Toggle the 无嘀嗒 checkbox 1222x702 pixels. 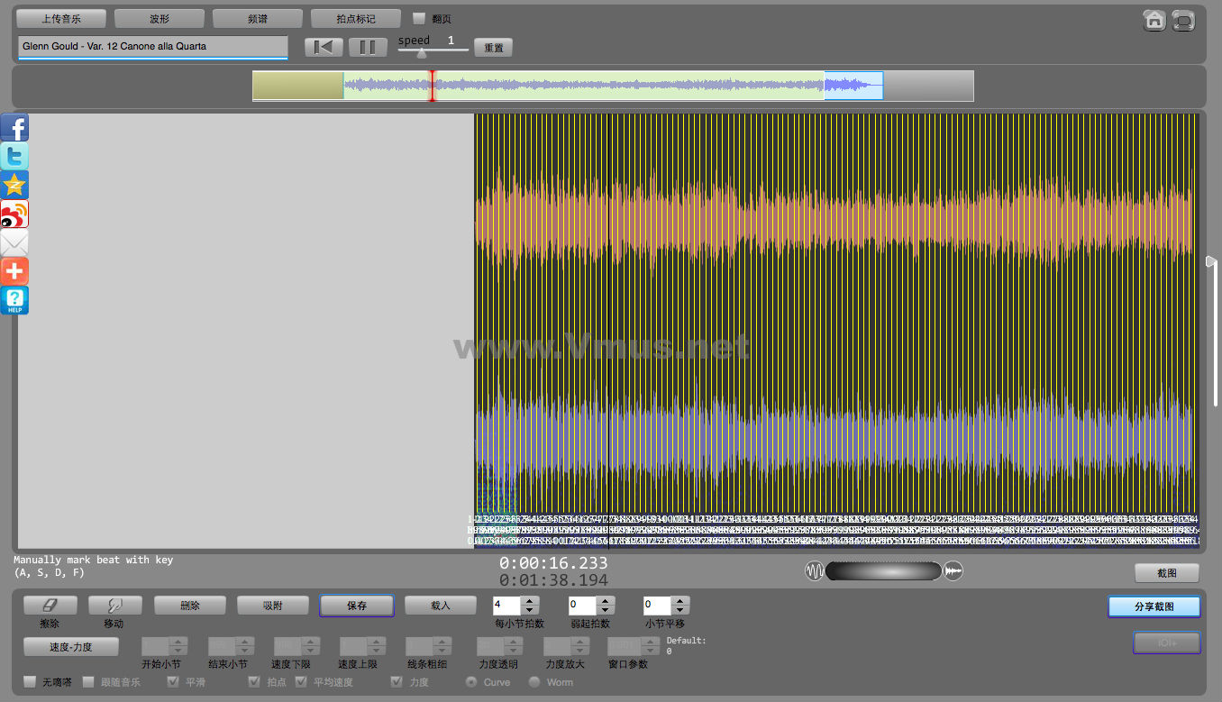(30, 682)
